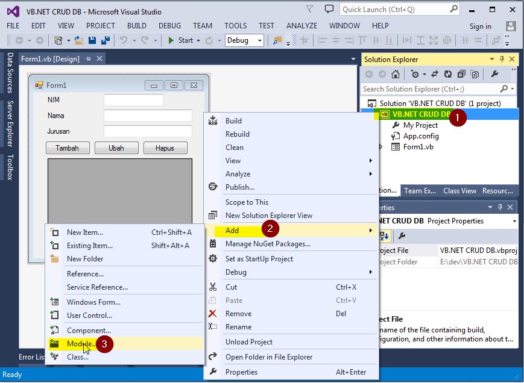This screenshot has width=524, height=383.
Task: Open the Solution Explorer window options dropdown
Action: coord(492,59)
